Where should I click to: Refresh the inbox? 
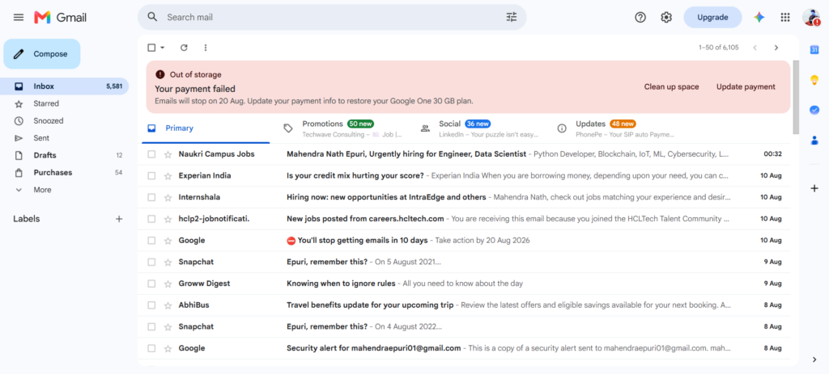coord(184,48)
